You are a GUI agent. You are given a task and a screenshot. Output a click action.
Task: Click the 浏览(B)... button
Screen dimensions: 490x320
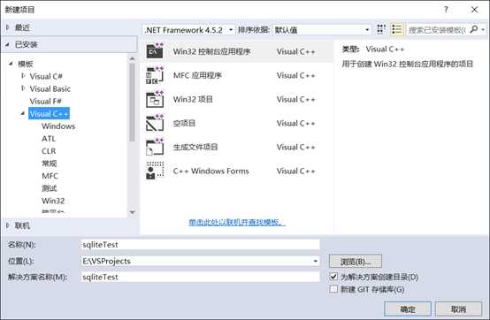pos(356,262)
